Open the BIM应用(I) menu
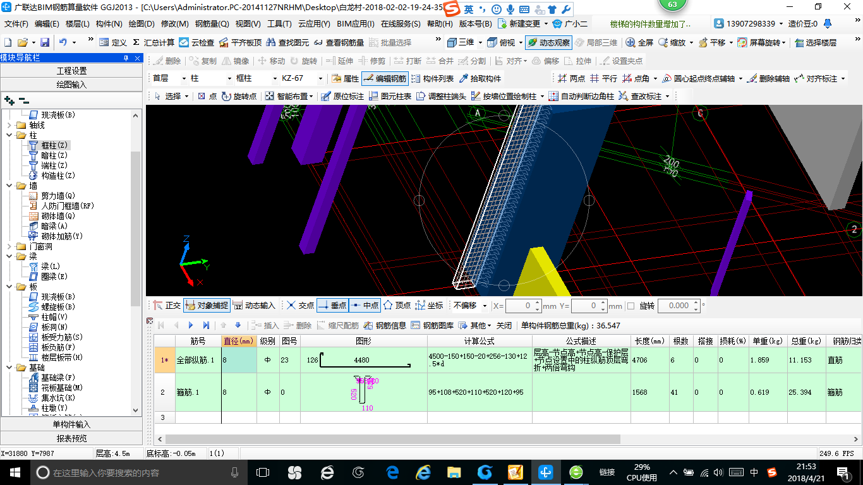 coord(356,24)
